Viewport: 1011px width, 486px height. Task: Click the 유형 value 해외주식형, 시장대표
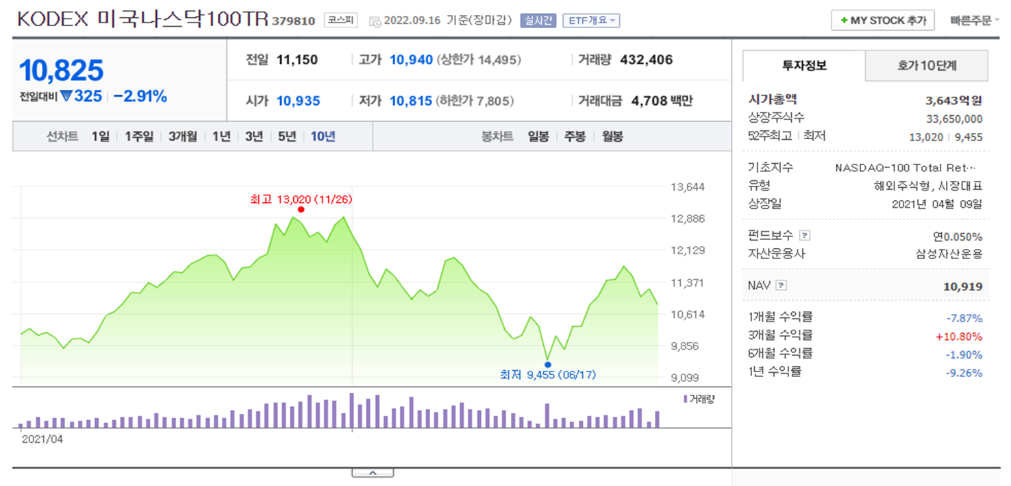coord(928,186)
